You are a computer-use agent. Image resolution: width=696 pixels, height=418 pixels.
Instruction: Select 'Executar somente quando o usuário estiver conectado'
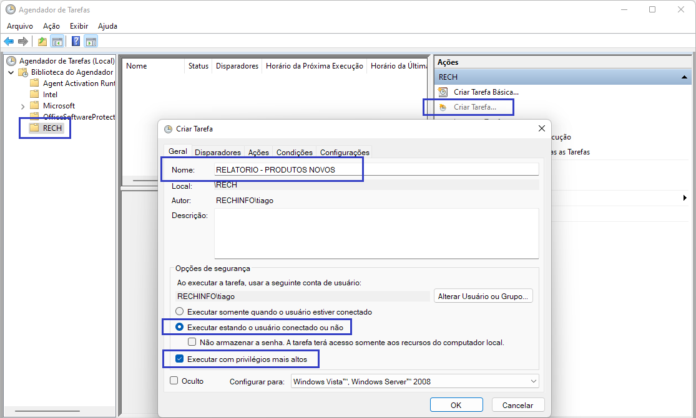coord(179,311)
